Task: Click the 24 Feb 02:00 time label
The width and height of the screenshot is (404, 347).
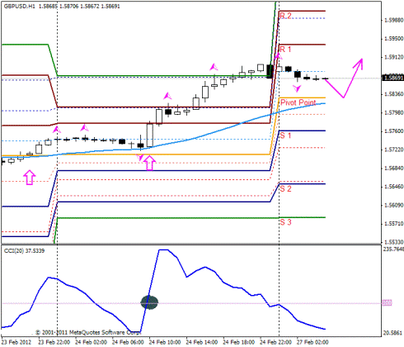Action: click(91, 342)
